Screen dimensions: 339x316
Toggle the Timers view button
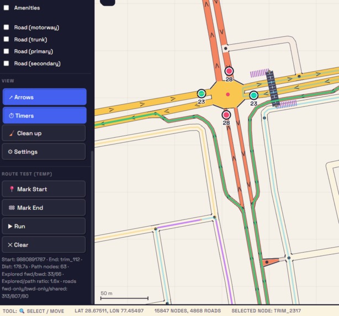[x=44, y=116]
